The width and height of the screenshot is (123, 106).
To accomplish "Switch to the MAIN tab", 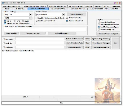I will pos(7,9).
